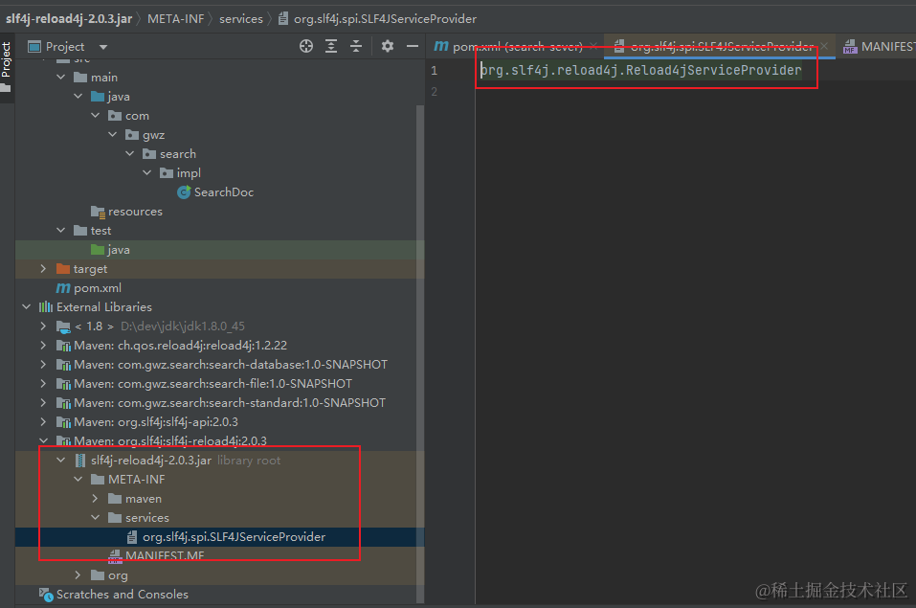The width and height of the screenshot is (916, 608).
Task: Expand Maven reload4j:1.2.22 library chevron
Action: point(43,345)
